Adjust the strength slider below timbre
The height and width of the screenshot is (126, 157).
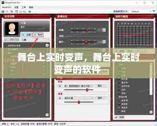pos(86,42)
